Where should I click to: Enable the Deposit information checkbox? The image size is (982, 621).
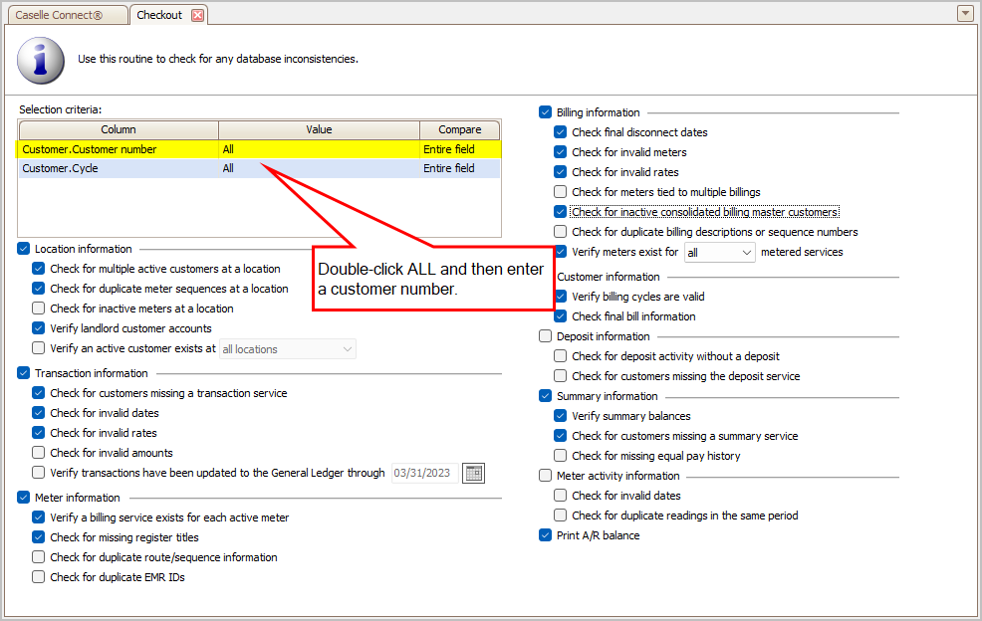546,336
